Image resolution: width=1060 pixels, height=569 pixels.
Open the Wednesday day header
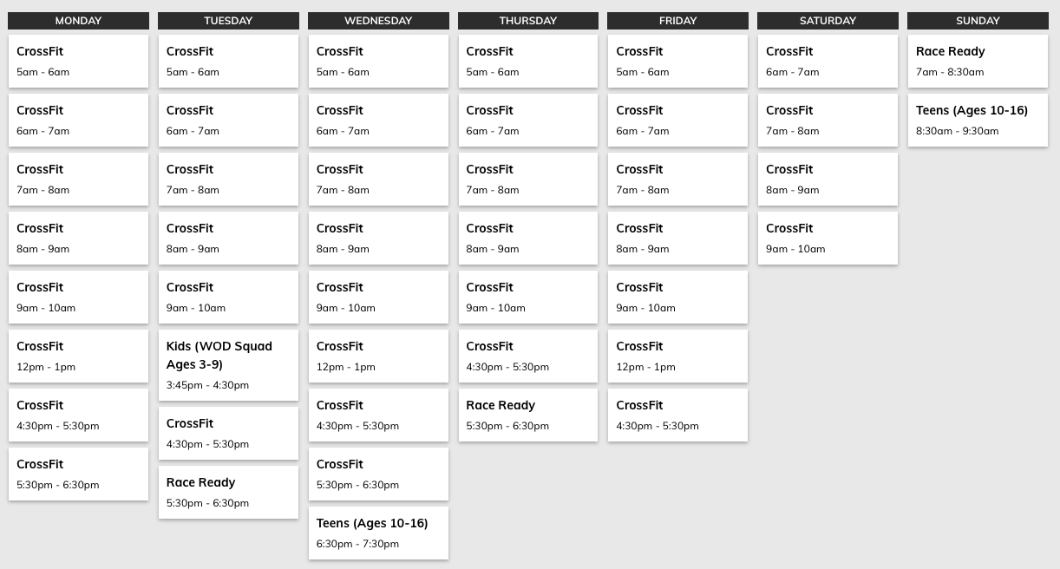click(378, 21)
